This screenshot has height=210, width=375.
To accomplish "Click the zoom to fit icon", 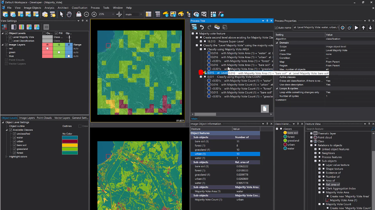I will click(119, 14).
